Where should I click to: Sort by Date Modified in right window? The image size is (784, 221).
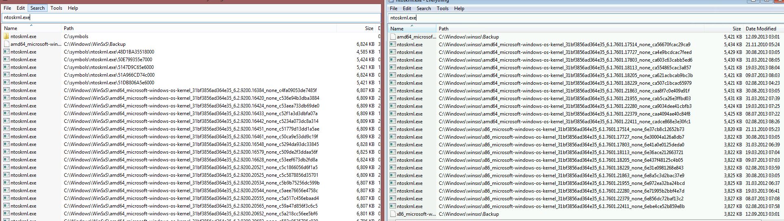pos(763,29)
